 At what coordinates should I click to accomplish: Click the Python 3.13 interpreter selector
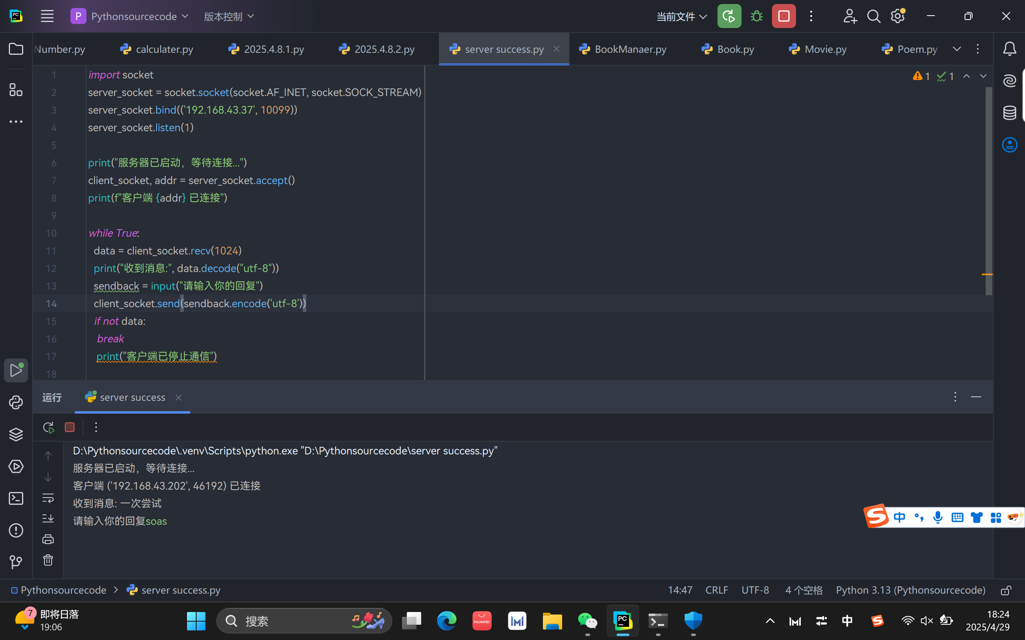(x=910, y=590)
